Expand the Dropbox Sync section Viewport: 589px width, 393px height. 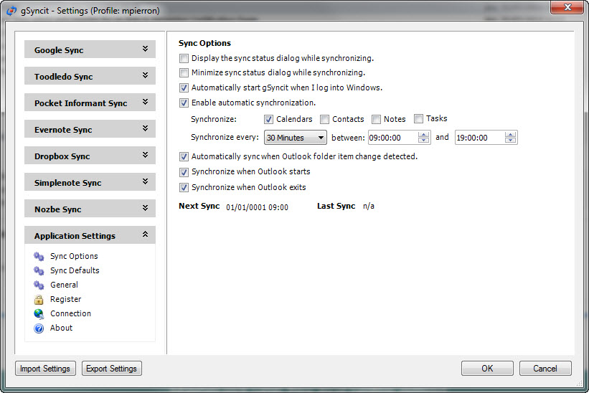coord(90,156)
